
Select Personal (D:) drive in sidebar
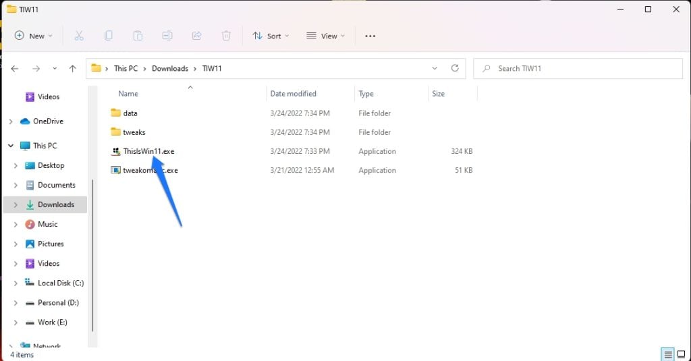tap(58, 303)
